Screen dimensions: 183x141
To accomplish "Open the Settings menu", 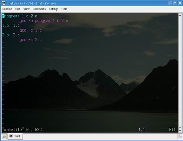I will tap(54, 9).
